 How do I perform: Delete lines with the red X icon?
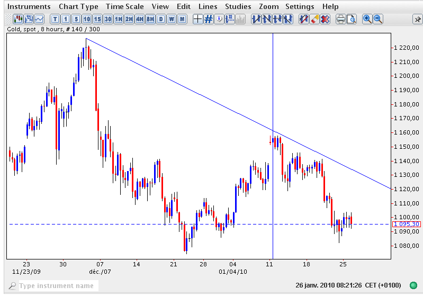(325, 19)
